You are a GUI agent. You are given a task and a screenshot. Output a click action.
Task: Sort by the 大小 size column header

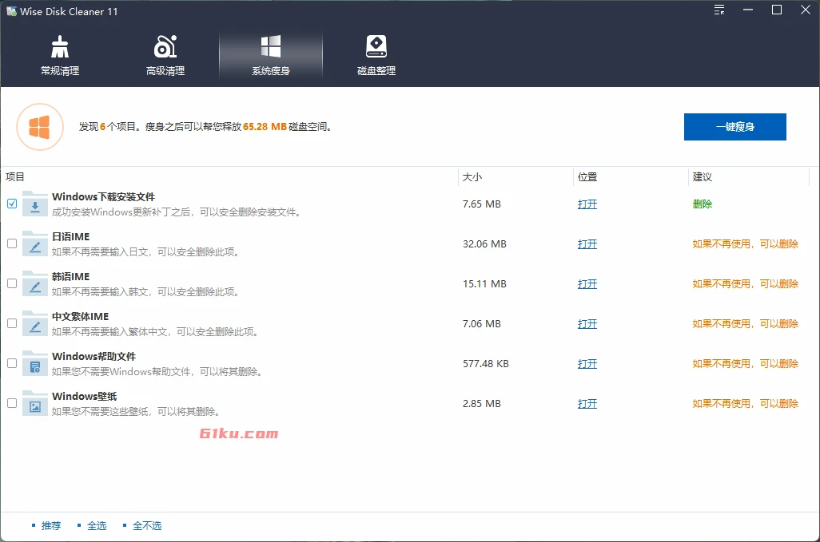pos(472,177)
